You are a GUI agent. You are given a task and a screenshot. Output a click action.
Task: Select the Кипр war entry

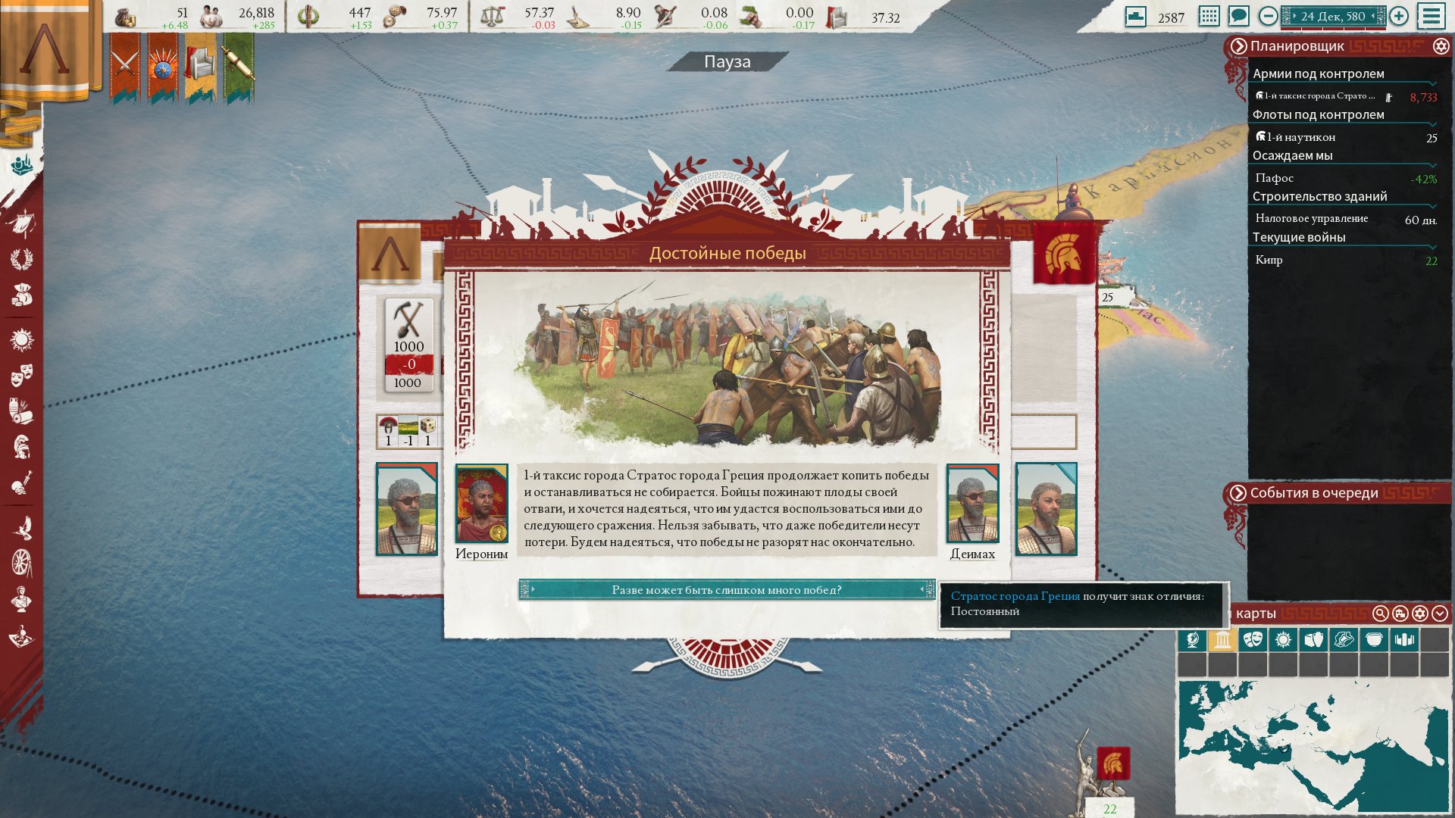1269,260
